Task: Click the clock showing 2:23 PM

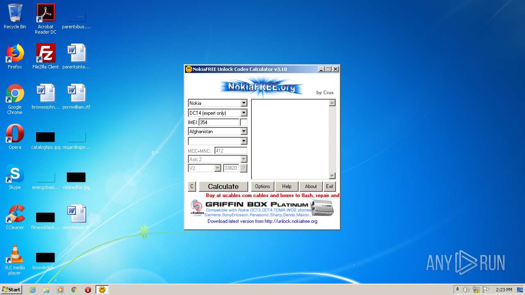Action: point(504,290)
